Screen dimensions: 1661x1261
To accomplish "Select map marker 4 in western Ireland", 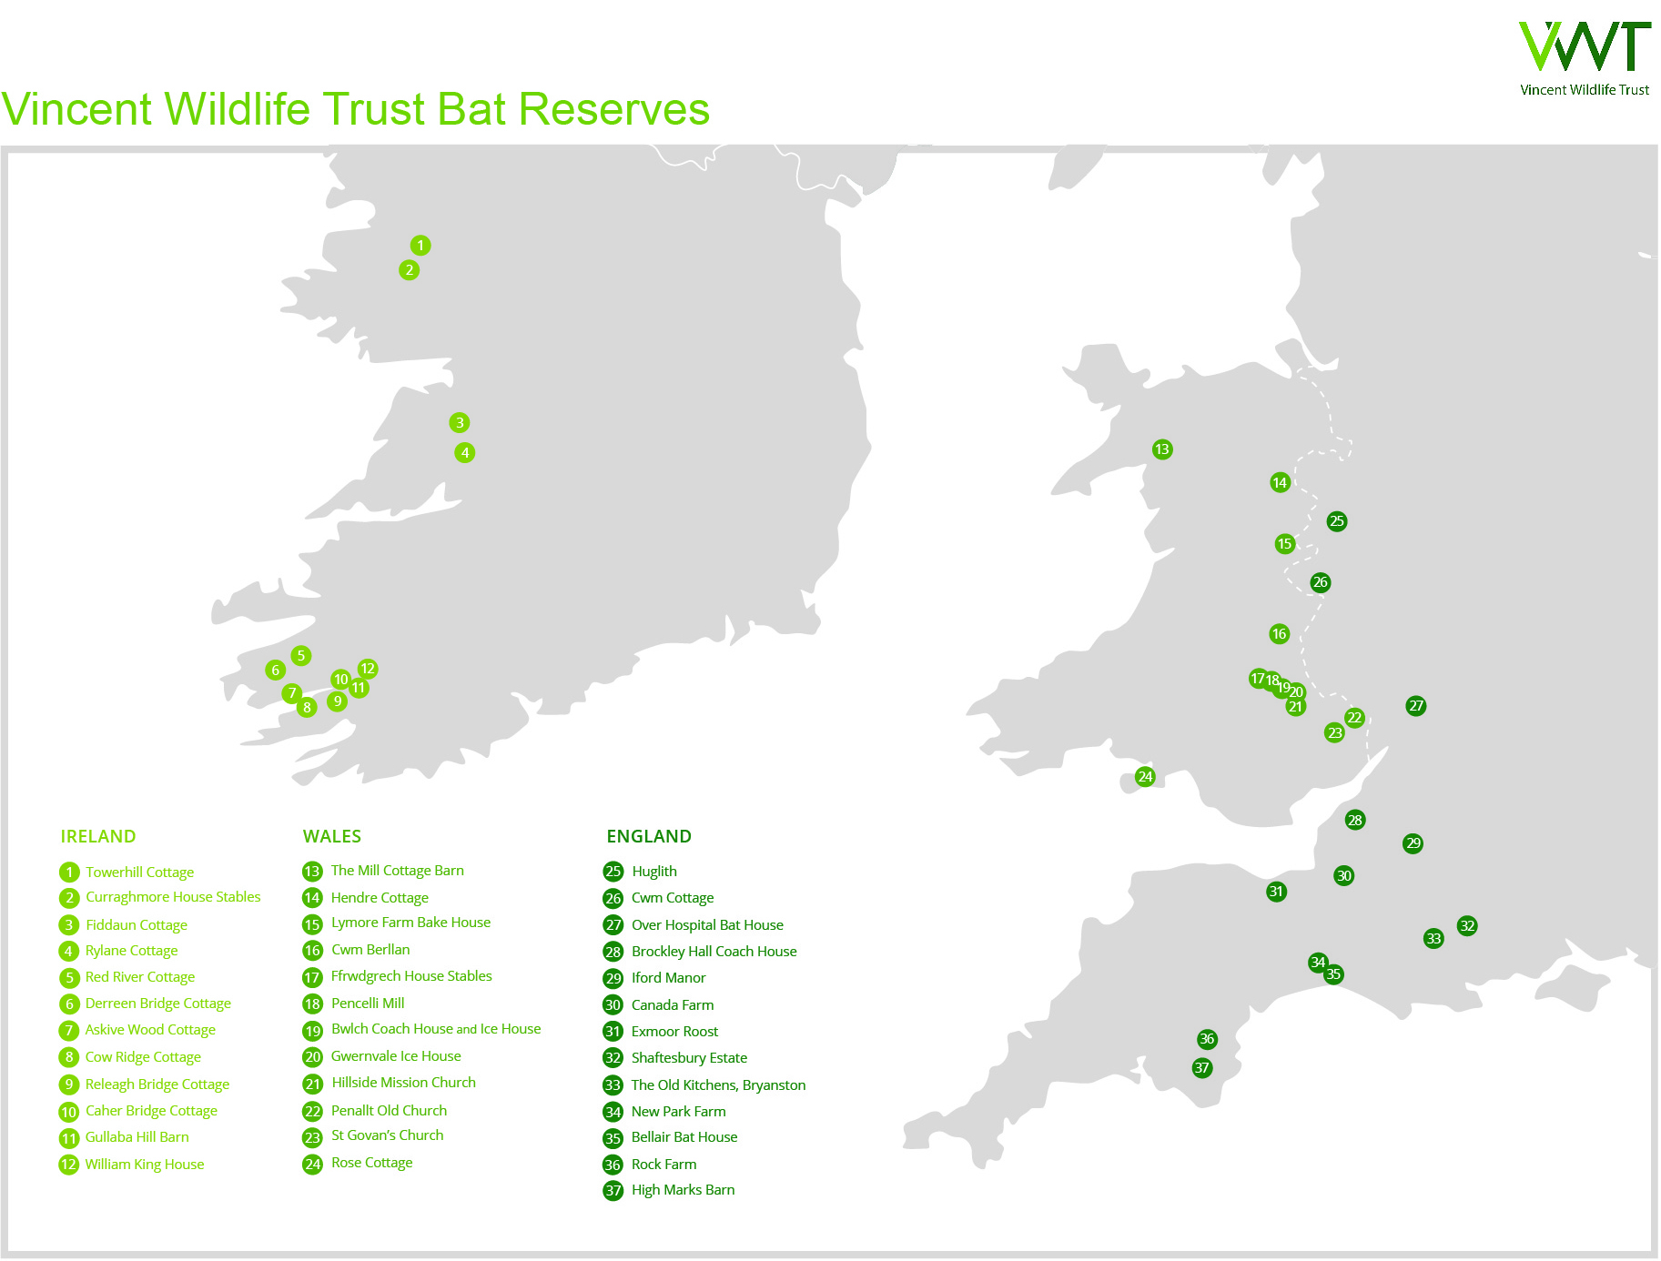I will click(x=465, y=453).
